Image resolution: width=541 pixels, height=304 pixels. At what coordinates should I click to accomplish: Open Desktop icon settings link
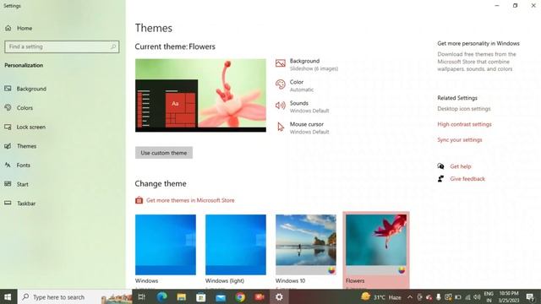pos(464,109)
